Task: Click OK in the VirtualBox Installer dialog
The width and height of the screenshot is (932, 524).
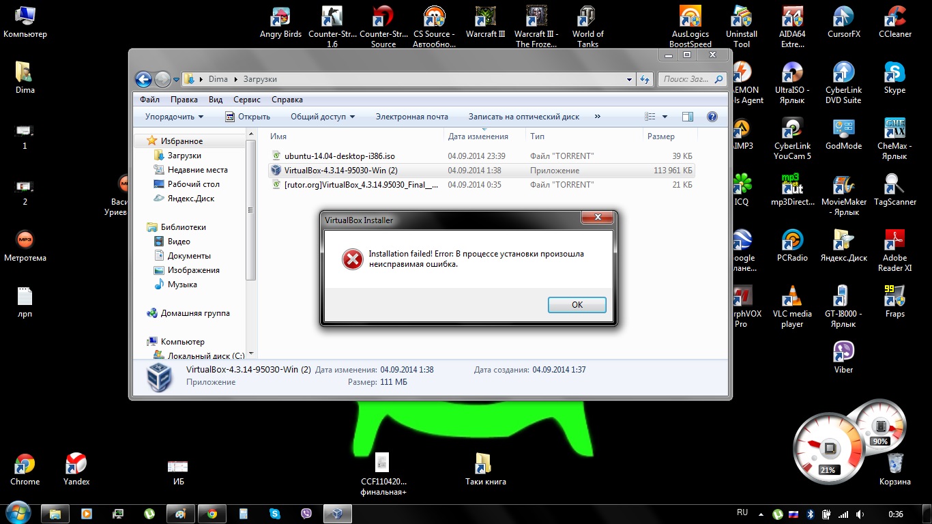Action: pos(577,305)
